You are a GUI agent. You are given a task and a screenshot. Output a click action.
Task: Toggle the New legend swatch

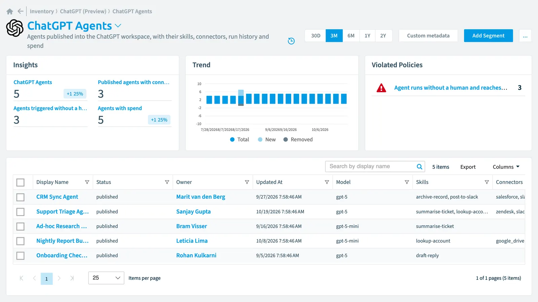tap(260, 140)
